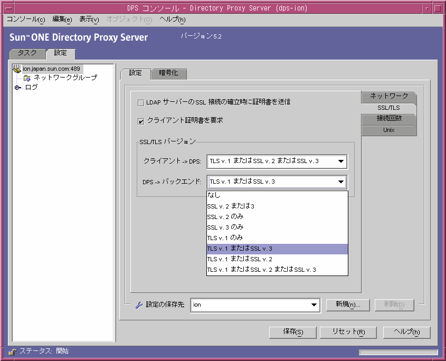Image resolution: width=446 pixels, height=361 pixels.
Task: Click the wrench icon beside 設定の保存先
Action: pyautogui.click(x=139, y=305)
